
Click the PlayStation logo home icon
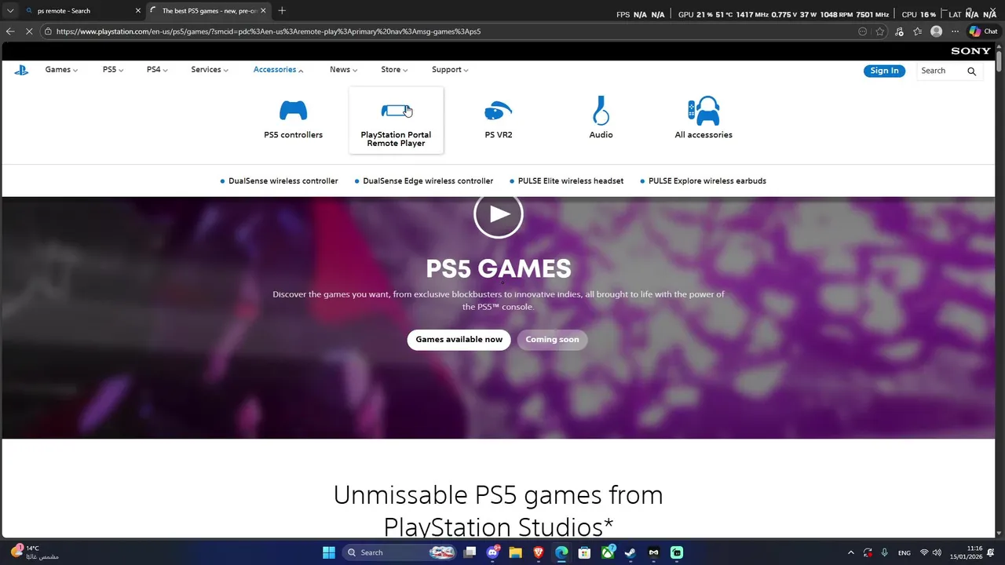(21, 70)
